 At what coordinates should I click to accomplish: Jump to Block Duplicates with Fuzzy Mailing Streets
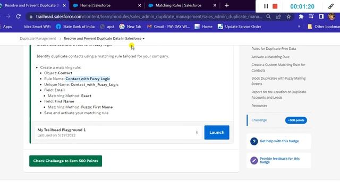(278, 81)
